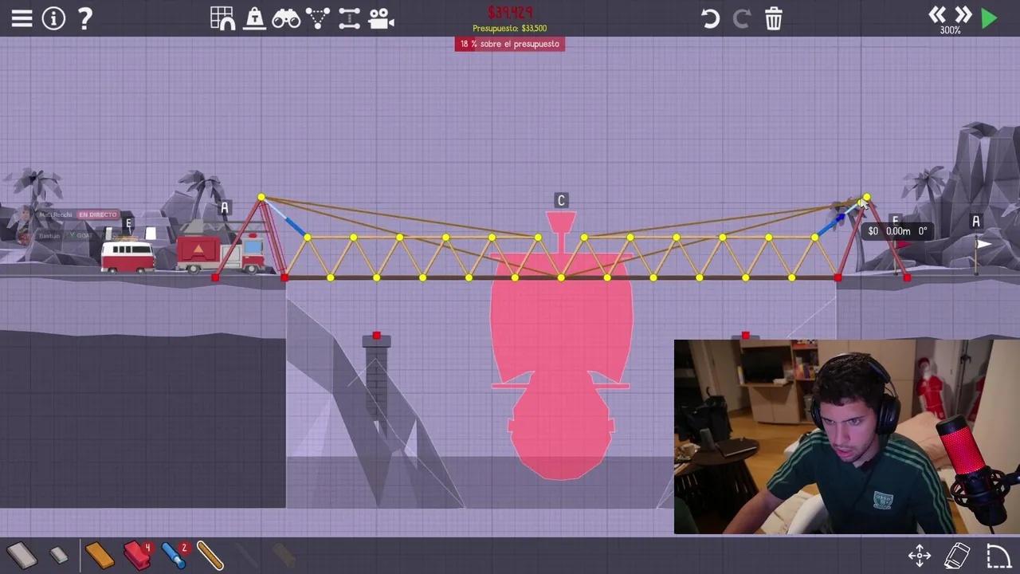Toggle the grid and arch tool

coord(222,18)
